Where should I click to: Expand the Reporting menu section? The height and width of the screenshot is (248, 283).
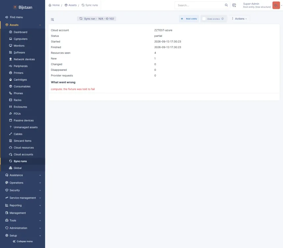click(40, 206)
